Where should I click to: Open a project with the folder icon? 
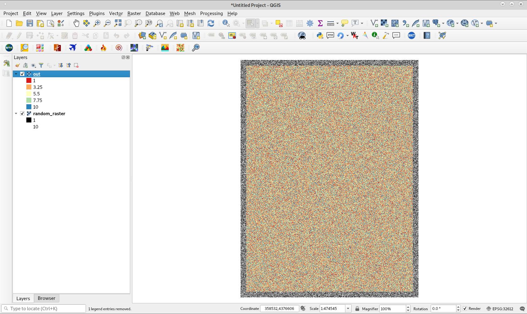coord(19,23)
